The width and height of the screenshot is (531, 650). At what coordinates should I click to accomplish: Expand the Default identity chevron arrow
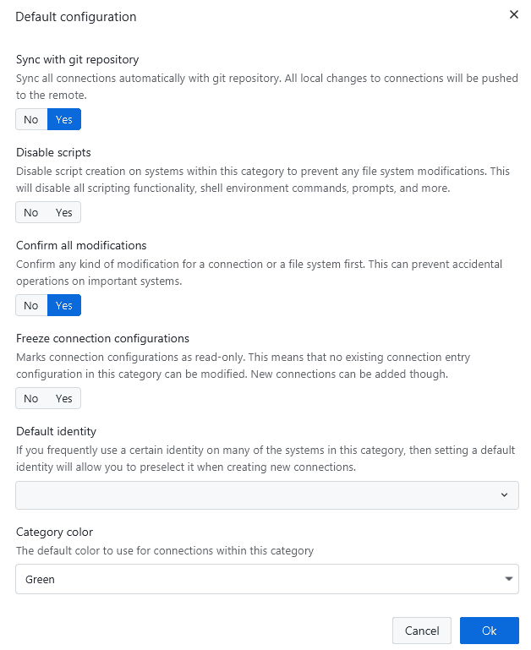[504, 495]
